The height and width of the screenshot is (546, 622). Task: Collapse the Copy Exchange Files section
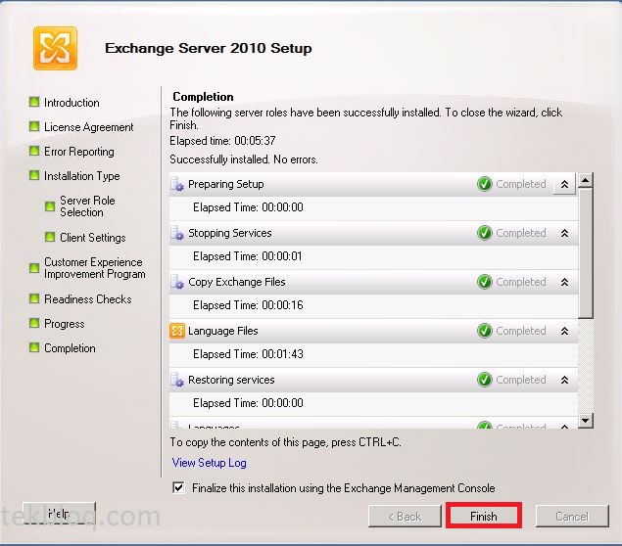pos(564,282)
